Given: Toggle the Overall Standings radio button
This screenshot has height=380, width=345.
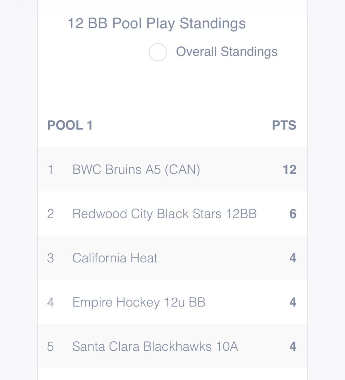Looking at the screenshot, I should pos(158,52).
